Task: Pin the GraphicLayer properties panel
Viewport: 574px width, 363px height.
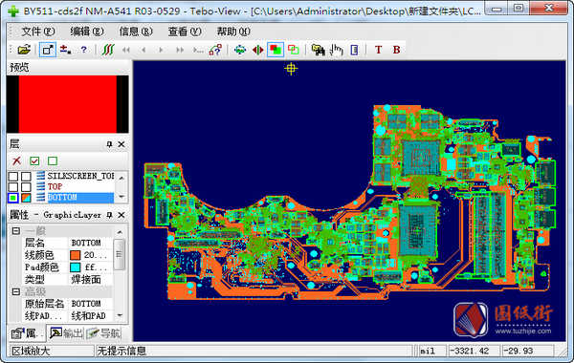Action: tap(109, 215)
